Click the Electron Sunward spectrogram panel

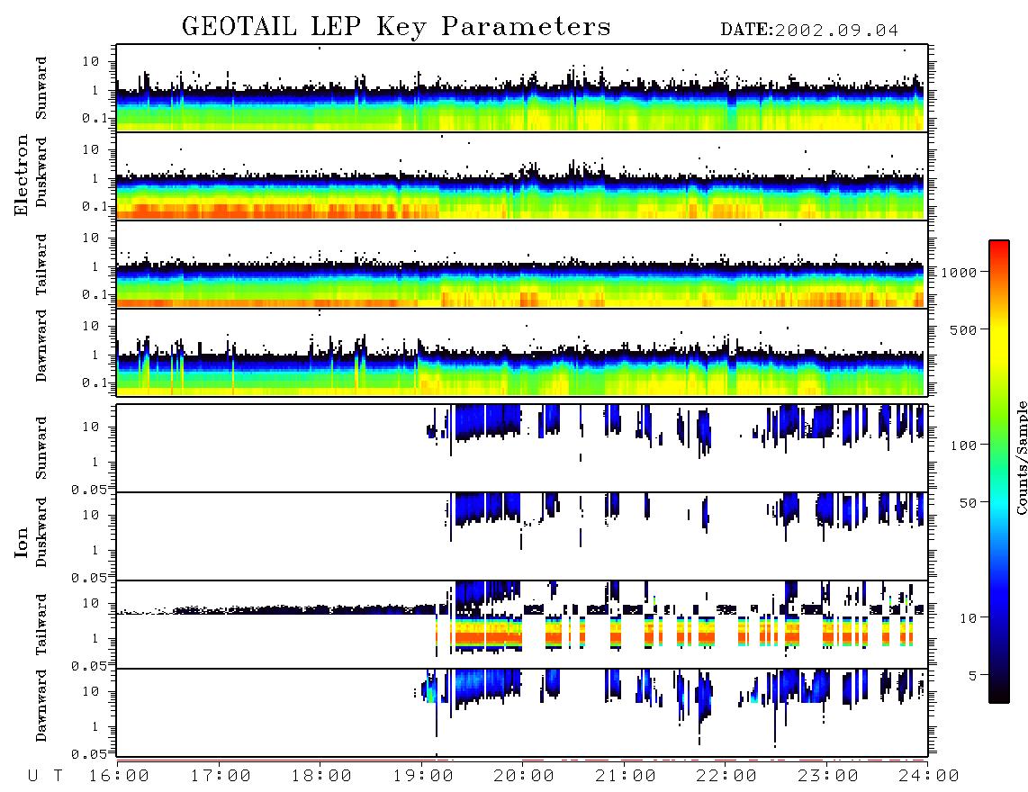pos(522,88)
